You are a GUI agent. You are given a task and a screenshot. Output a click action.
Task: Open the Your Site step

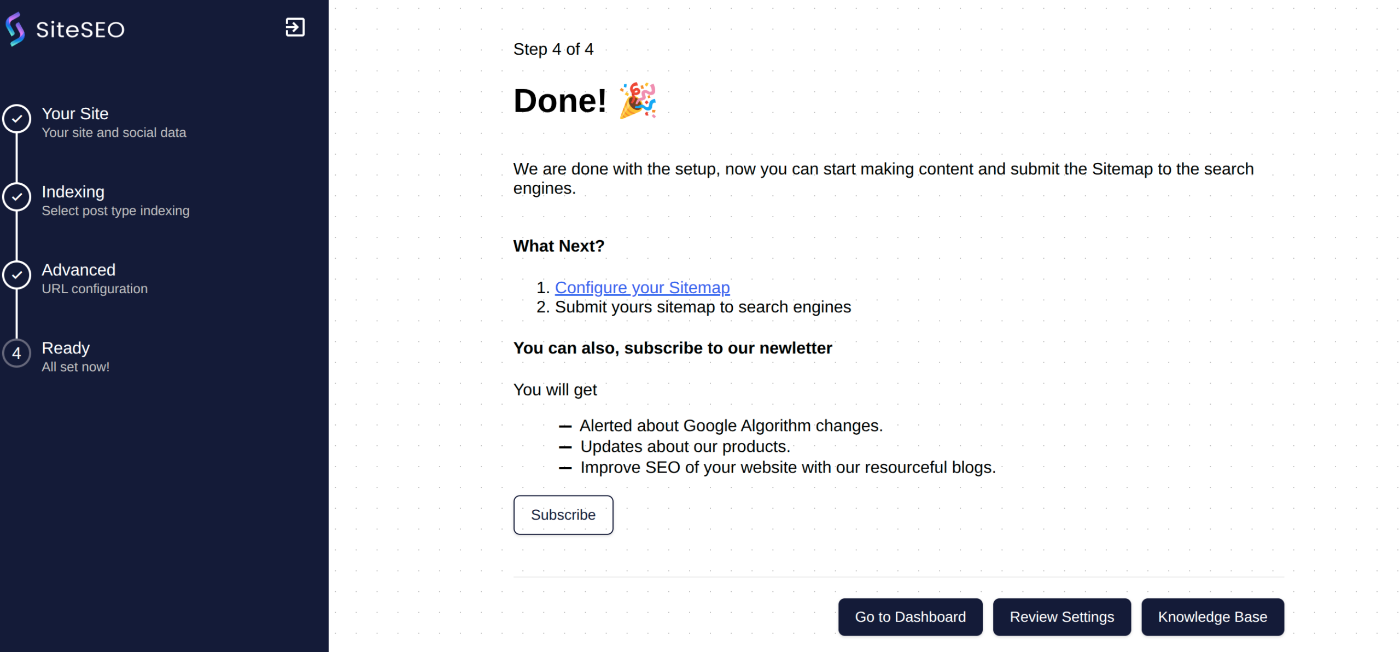(75, 114)
